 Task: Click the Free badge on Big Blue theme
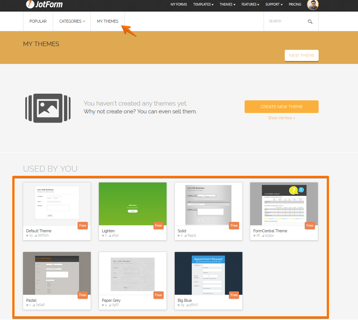[234, 295]
